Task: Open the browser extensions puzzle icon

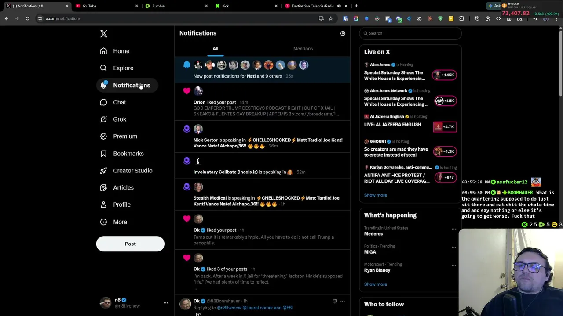Action: click(461, 18)
